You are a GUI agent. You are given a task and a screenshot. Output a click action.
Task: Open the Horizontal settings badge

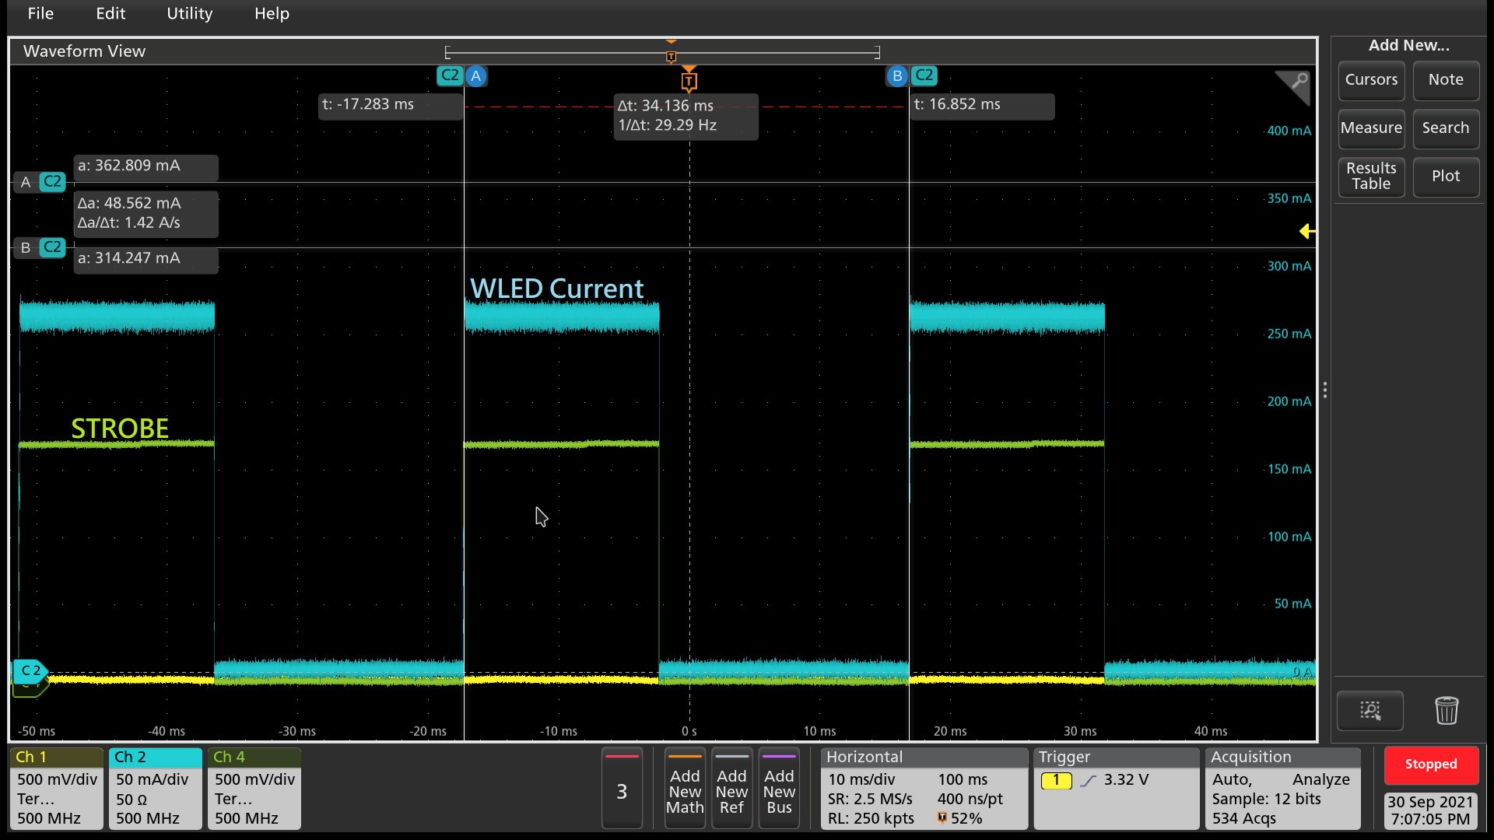[x=924, y=788]
